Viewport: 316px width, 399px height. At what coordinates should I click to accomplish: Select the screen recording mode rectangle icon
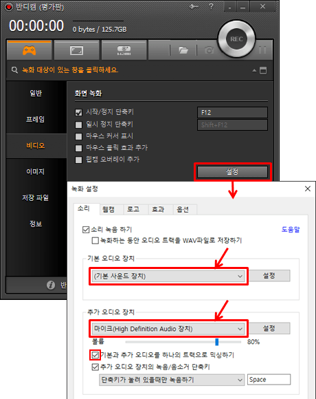pos(76,50)
